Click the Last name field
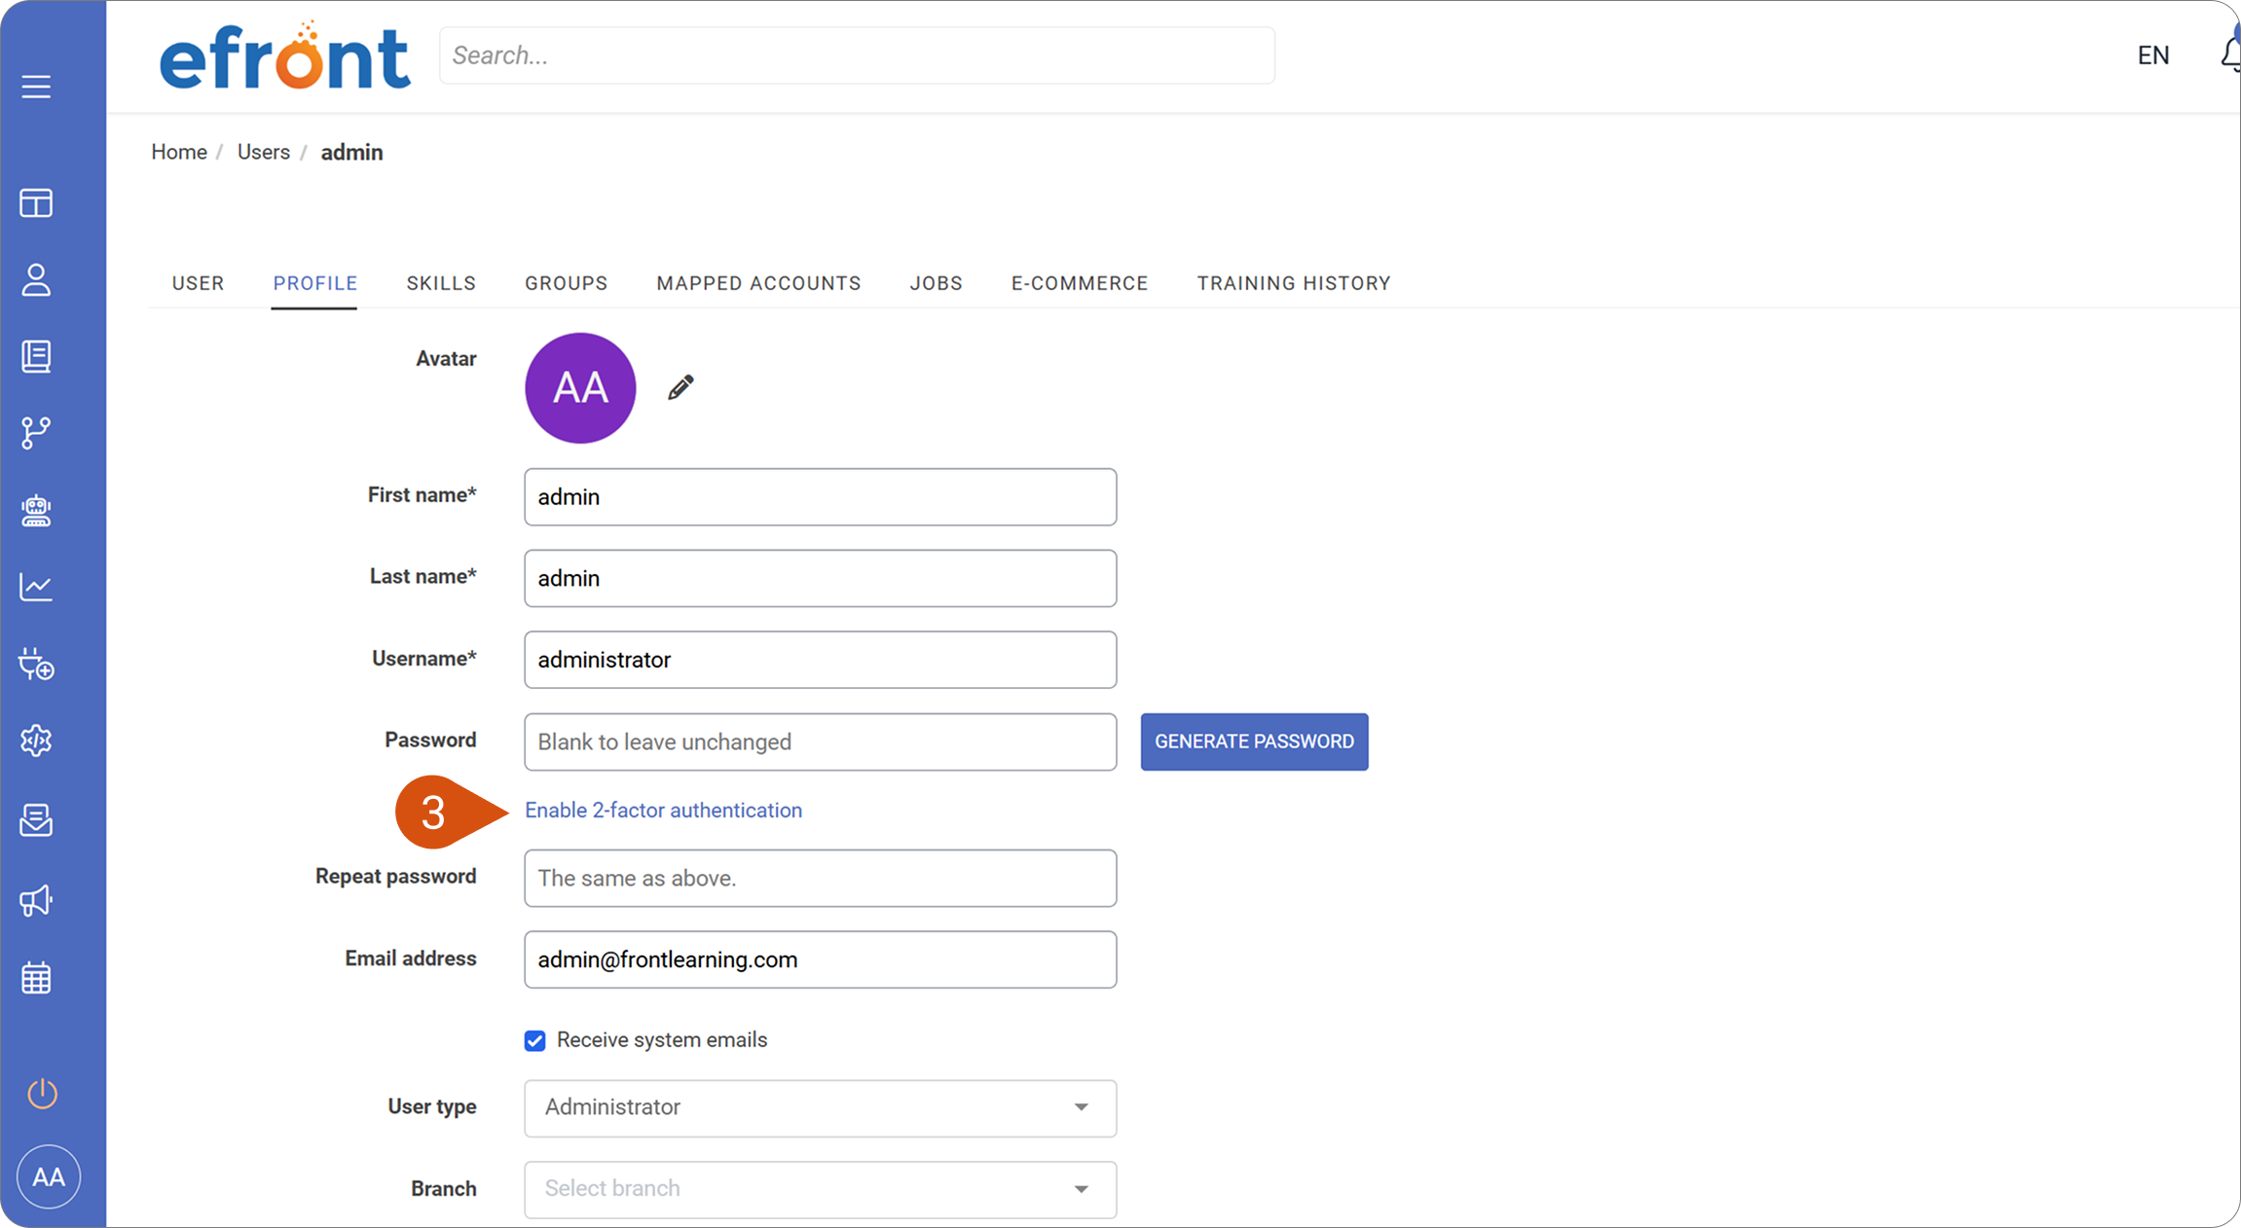The height and width of the screenshot is (1228, 2241). (820, 578)
